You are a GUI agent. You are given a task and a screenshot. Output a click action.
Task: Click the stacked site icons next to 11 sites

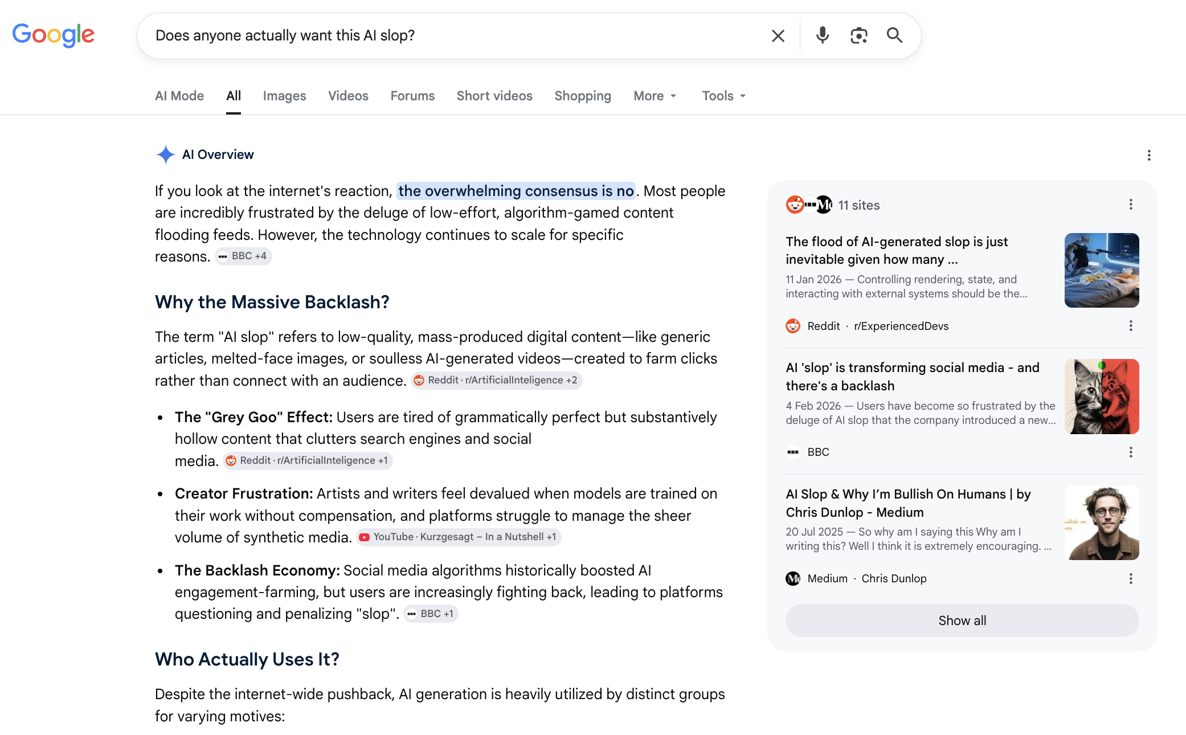(x=809, y=205)
